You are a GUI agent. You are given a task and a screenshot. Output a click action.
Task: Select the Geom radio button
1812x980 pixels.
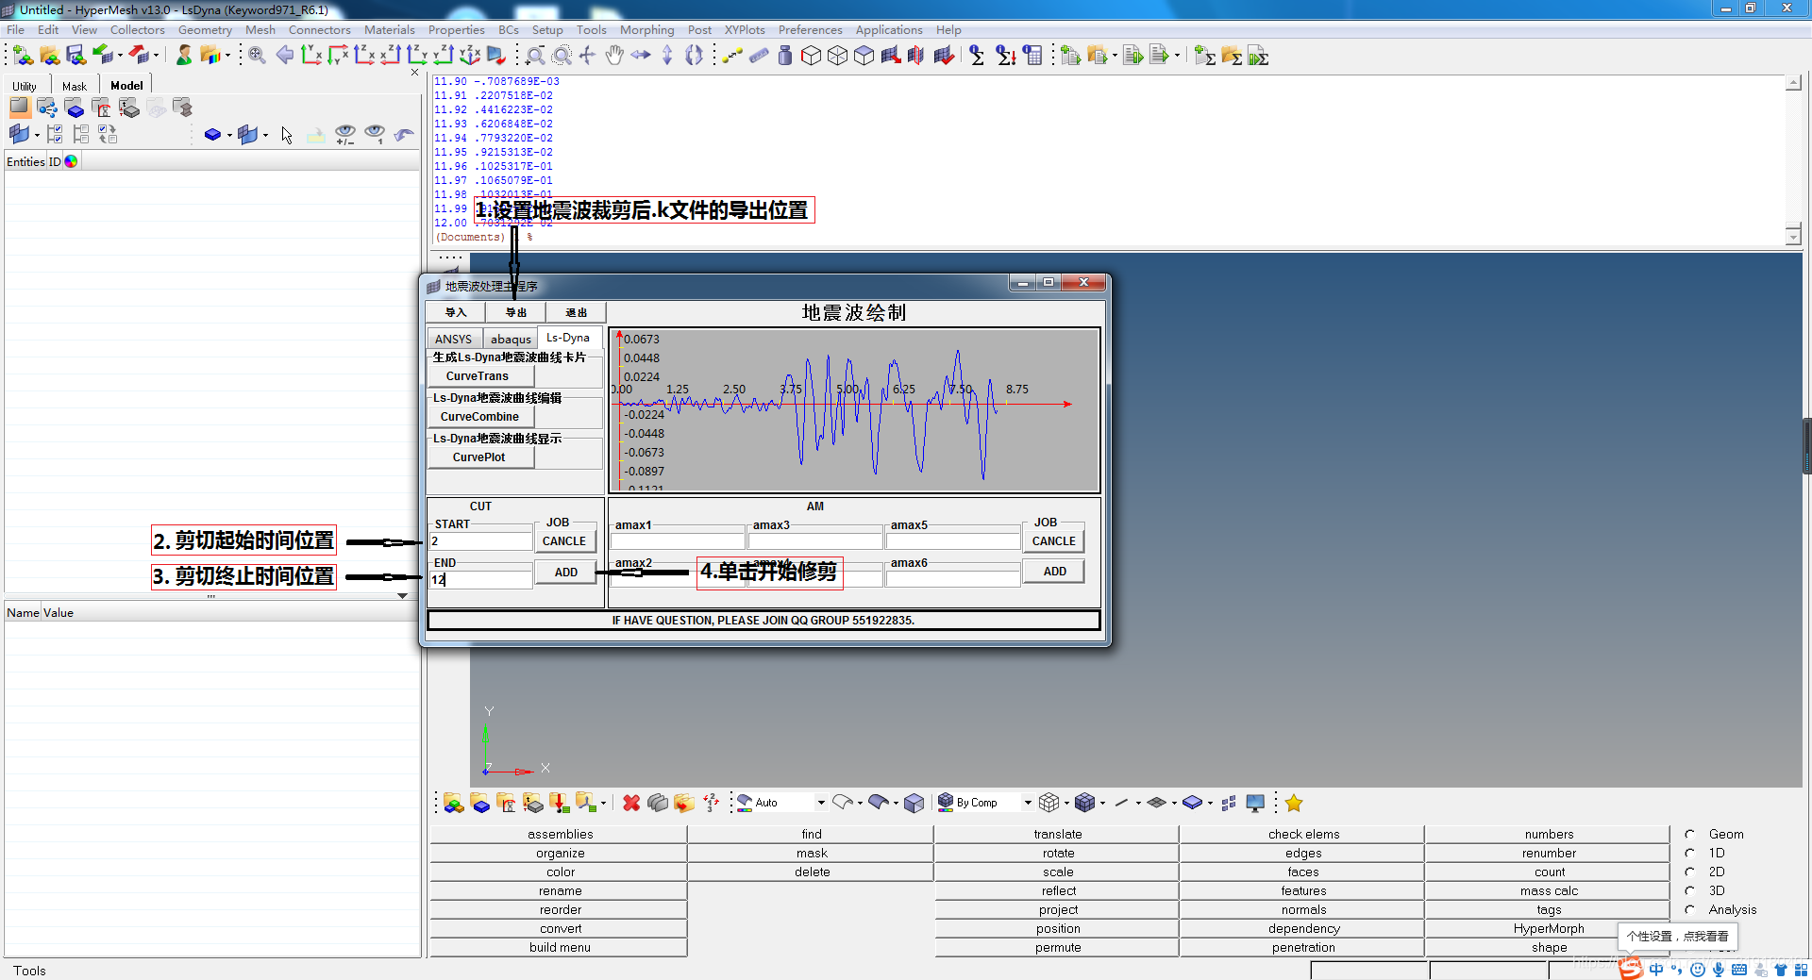(x=1690, y=834)
